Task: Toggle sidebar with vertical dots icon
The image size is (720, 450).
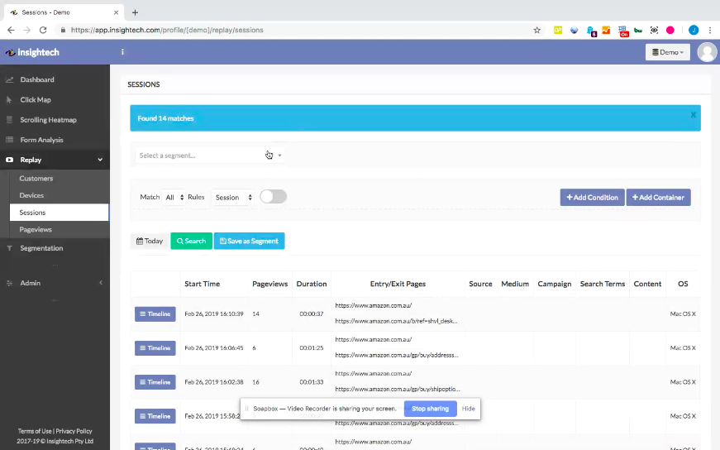Action: 122,52
